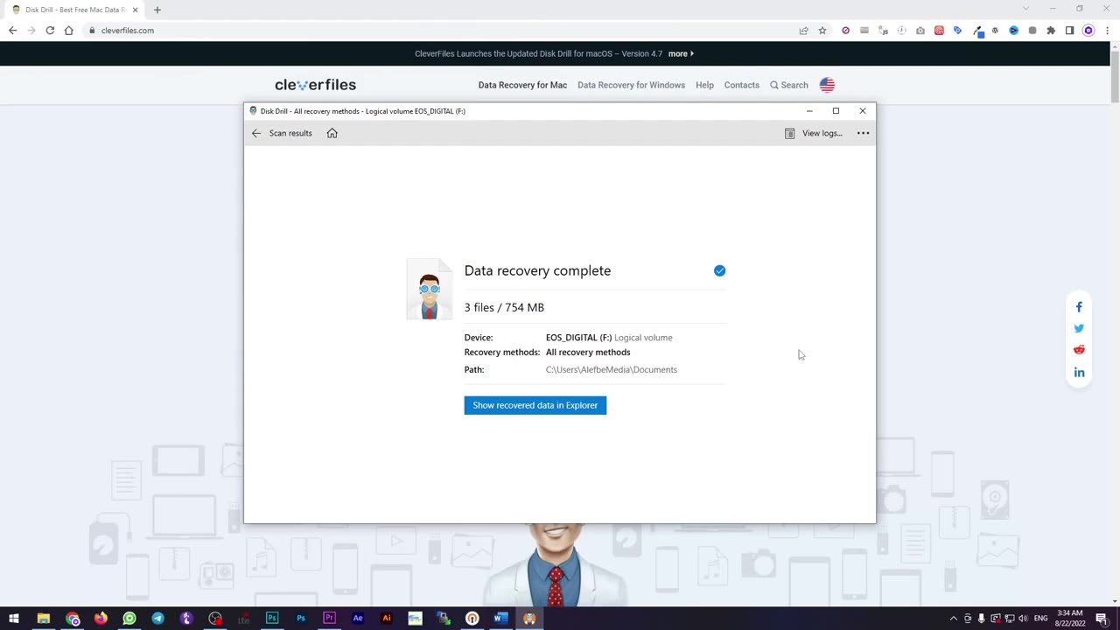This screenshot has width=1120, height=630.
Task: Open the notification center
Action: pyautogui.click(x=1102, y=619)
